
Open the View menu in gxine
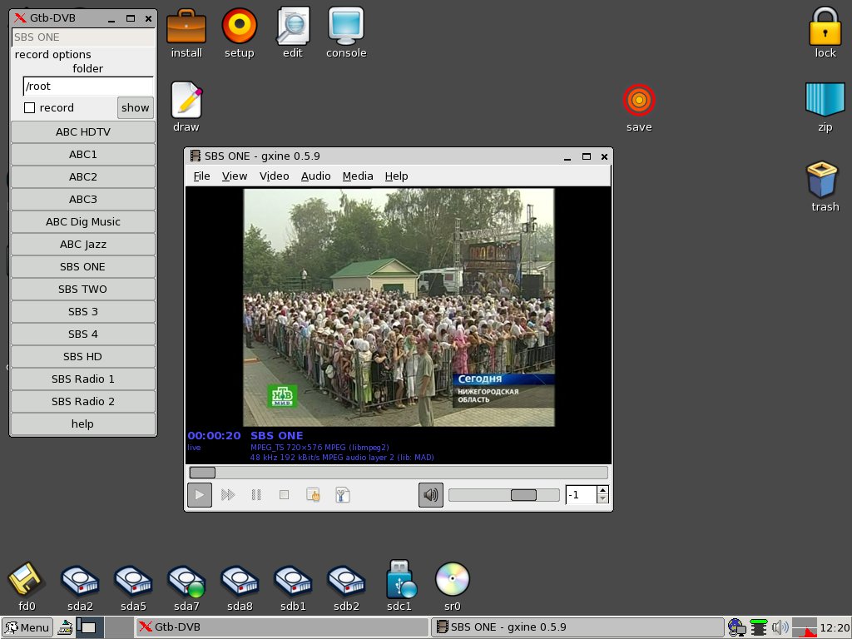[x=234, y=176]
